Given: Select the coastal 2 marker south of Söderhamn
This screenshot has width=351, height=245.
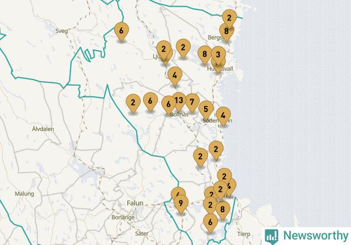Looking at the screenshot, I should (x=216, y=149).
